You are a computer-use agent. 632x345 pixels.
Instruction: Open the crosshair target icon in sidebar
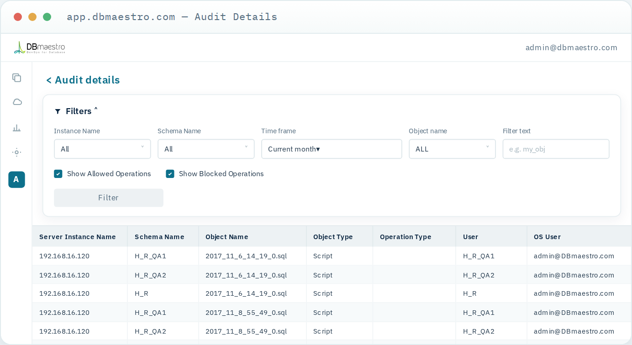pyautogui.click(x=17, y=152)
